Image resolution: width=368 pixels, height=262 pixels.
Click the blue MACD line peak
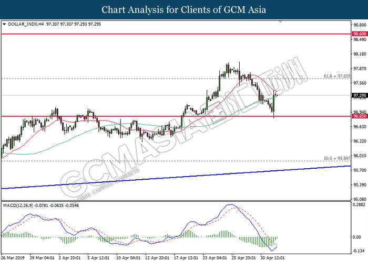coord(230,205)
